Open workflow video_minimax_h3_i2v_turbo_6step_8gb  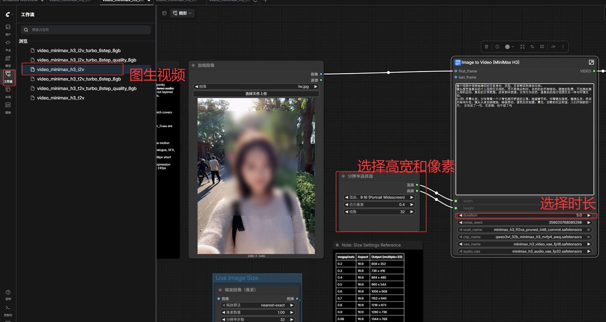(79, 50)
